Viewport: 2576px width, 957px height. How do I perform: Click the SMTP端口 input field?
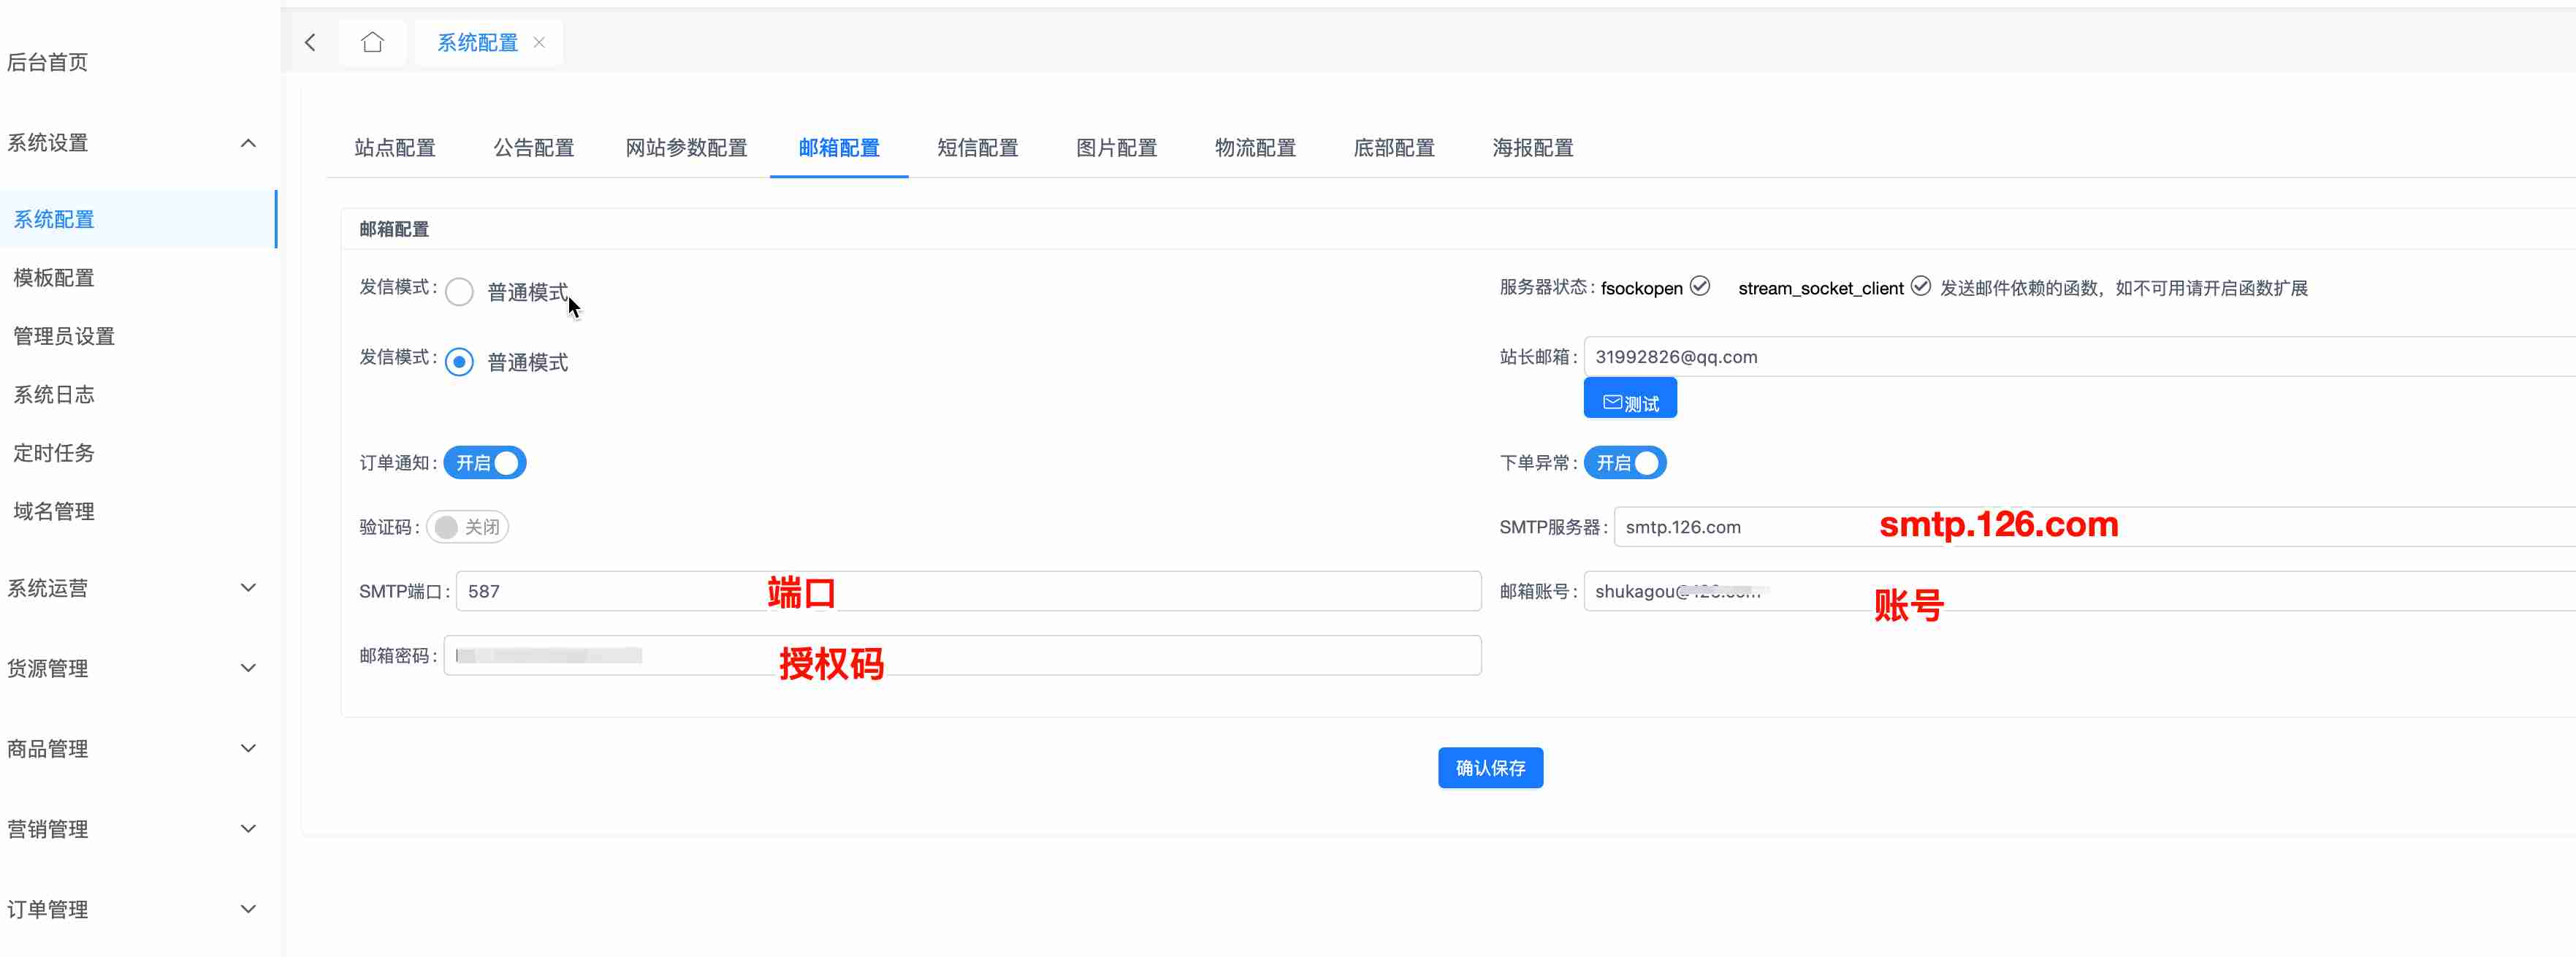(x=967, y=591)
